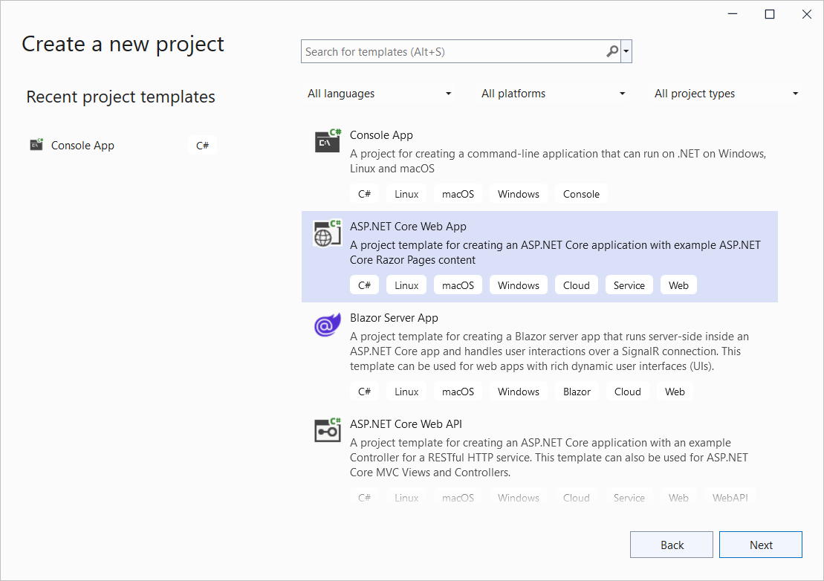Click the Search for templates input field

tap(446, 51)
